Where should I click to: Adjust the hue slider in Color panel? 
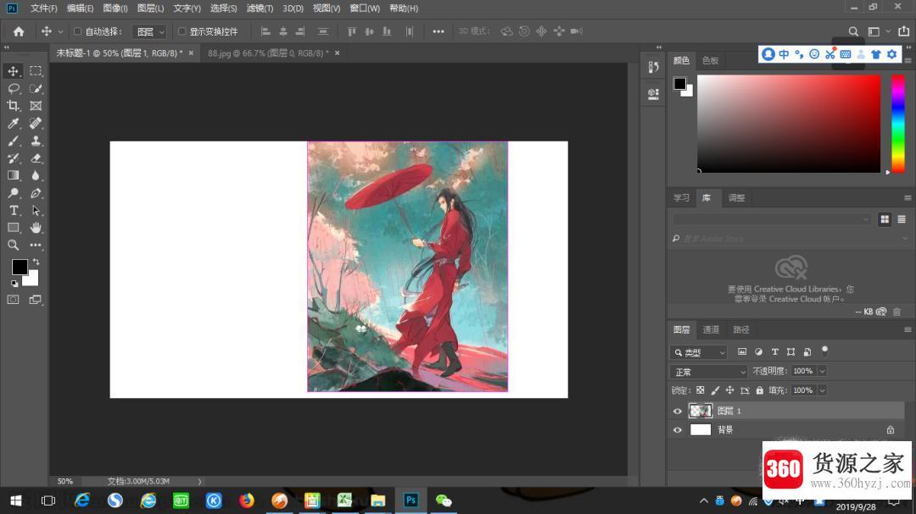click(x=898, y=124)
